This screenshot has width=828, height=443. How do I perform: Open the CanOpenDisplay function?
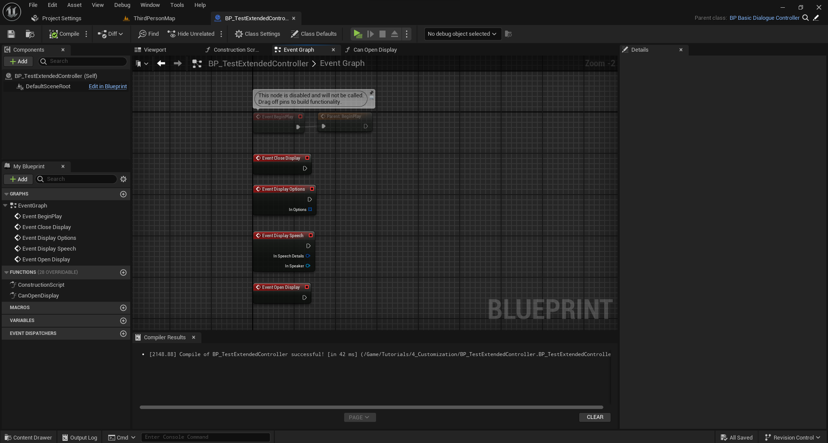point(38,296)
